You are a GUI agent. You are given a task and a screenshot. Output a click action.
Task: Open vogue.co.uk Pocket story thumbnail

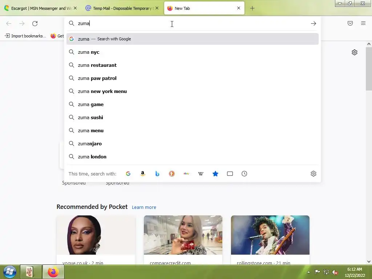pos(96,235)
